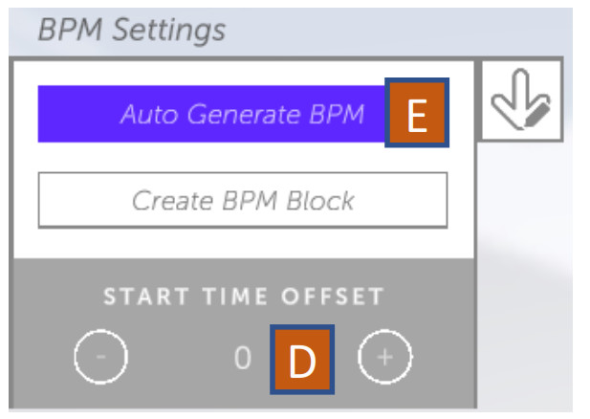Click the down arrow pencil icon
Screen dimensions: 590x419
(521, 99)
